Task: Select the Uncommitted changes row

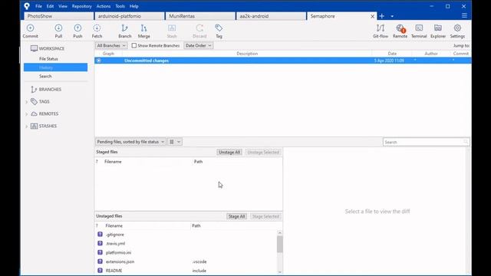Action: pyautogui.click(x=283, y=61)
